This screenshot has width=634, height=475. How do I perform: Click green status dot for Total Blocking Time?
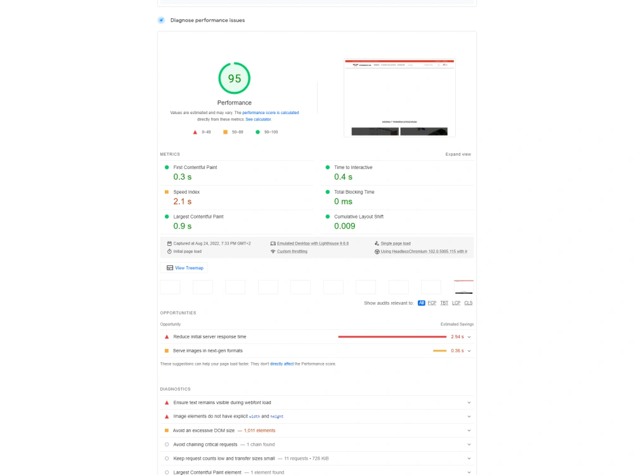328,192
